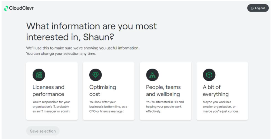The height and width of the screenshot is (140, 272).
Task: Select the Licenses and performance card heading
Action: pos(48,91)
